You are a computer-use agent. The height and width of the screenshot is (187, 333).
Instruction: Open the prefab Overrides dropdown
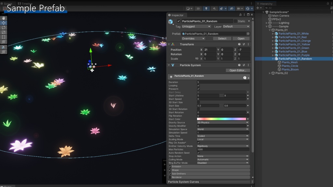[193, 39]
